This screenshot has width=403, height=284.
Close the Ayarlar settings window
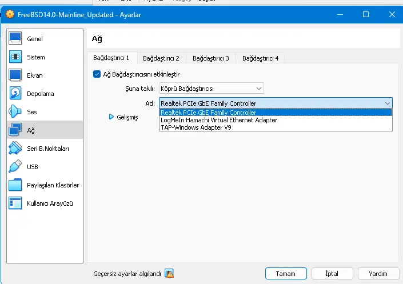pos(392,14)
